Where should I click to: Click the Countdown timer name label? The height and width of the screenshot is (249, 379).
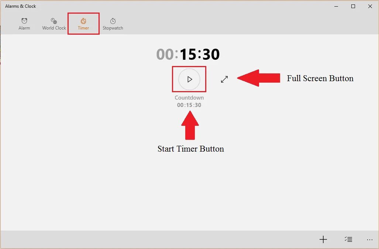pos(189,98)
